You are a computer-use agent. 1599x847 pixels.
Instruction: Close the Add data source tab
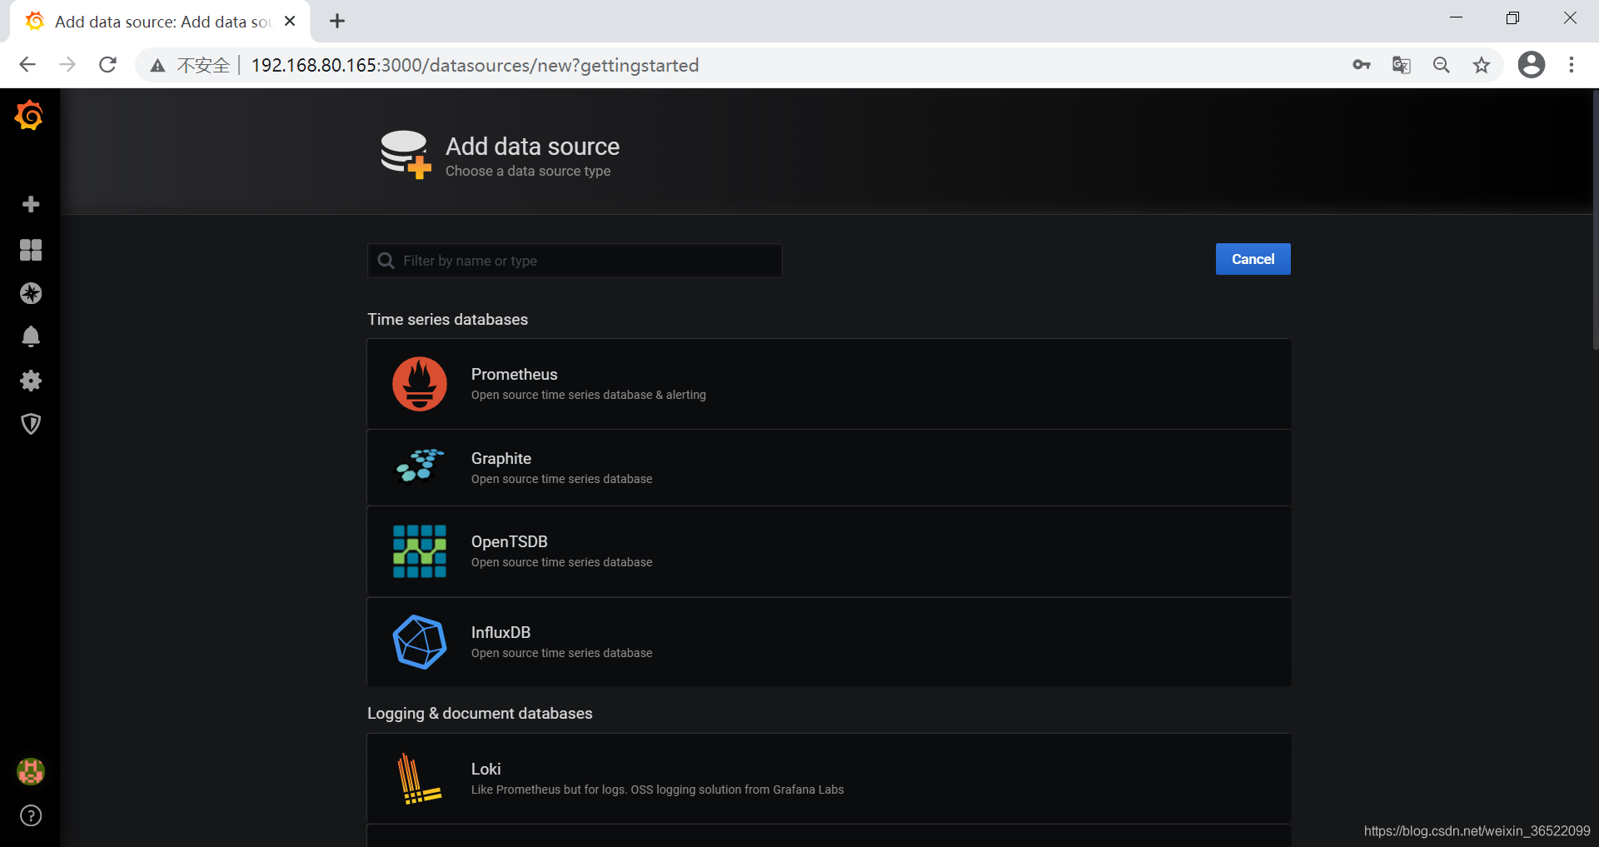[x=290, y=22]
